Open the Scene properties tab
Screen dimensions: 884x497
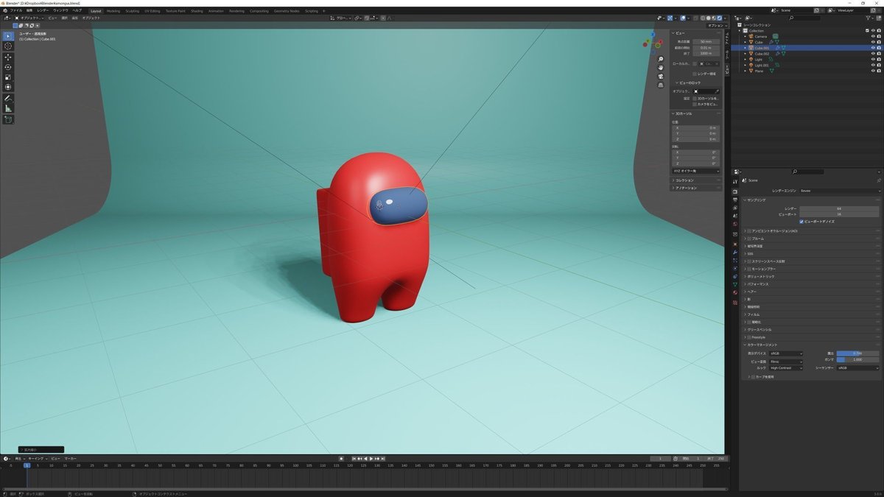(x=735, y=216)
